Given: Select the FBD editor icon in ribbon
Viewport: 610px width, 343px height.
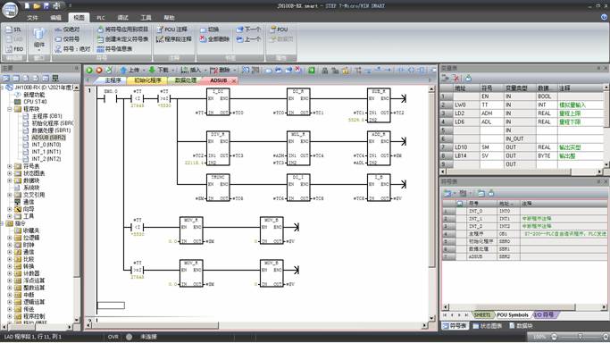Looking at the screenshot, I should tap(14, 49).
